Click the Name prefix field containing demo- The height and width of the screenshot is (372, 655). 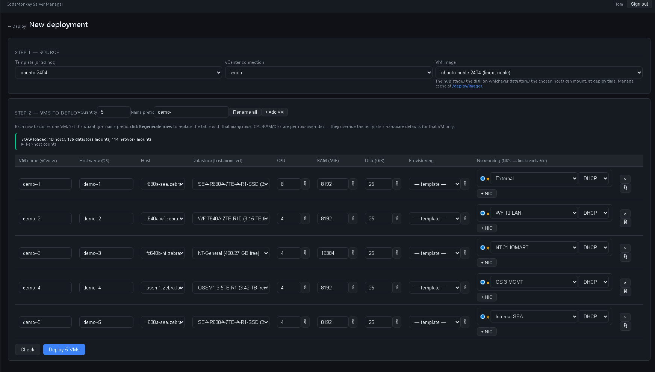click(x=191, y=112)
